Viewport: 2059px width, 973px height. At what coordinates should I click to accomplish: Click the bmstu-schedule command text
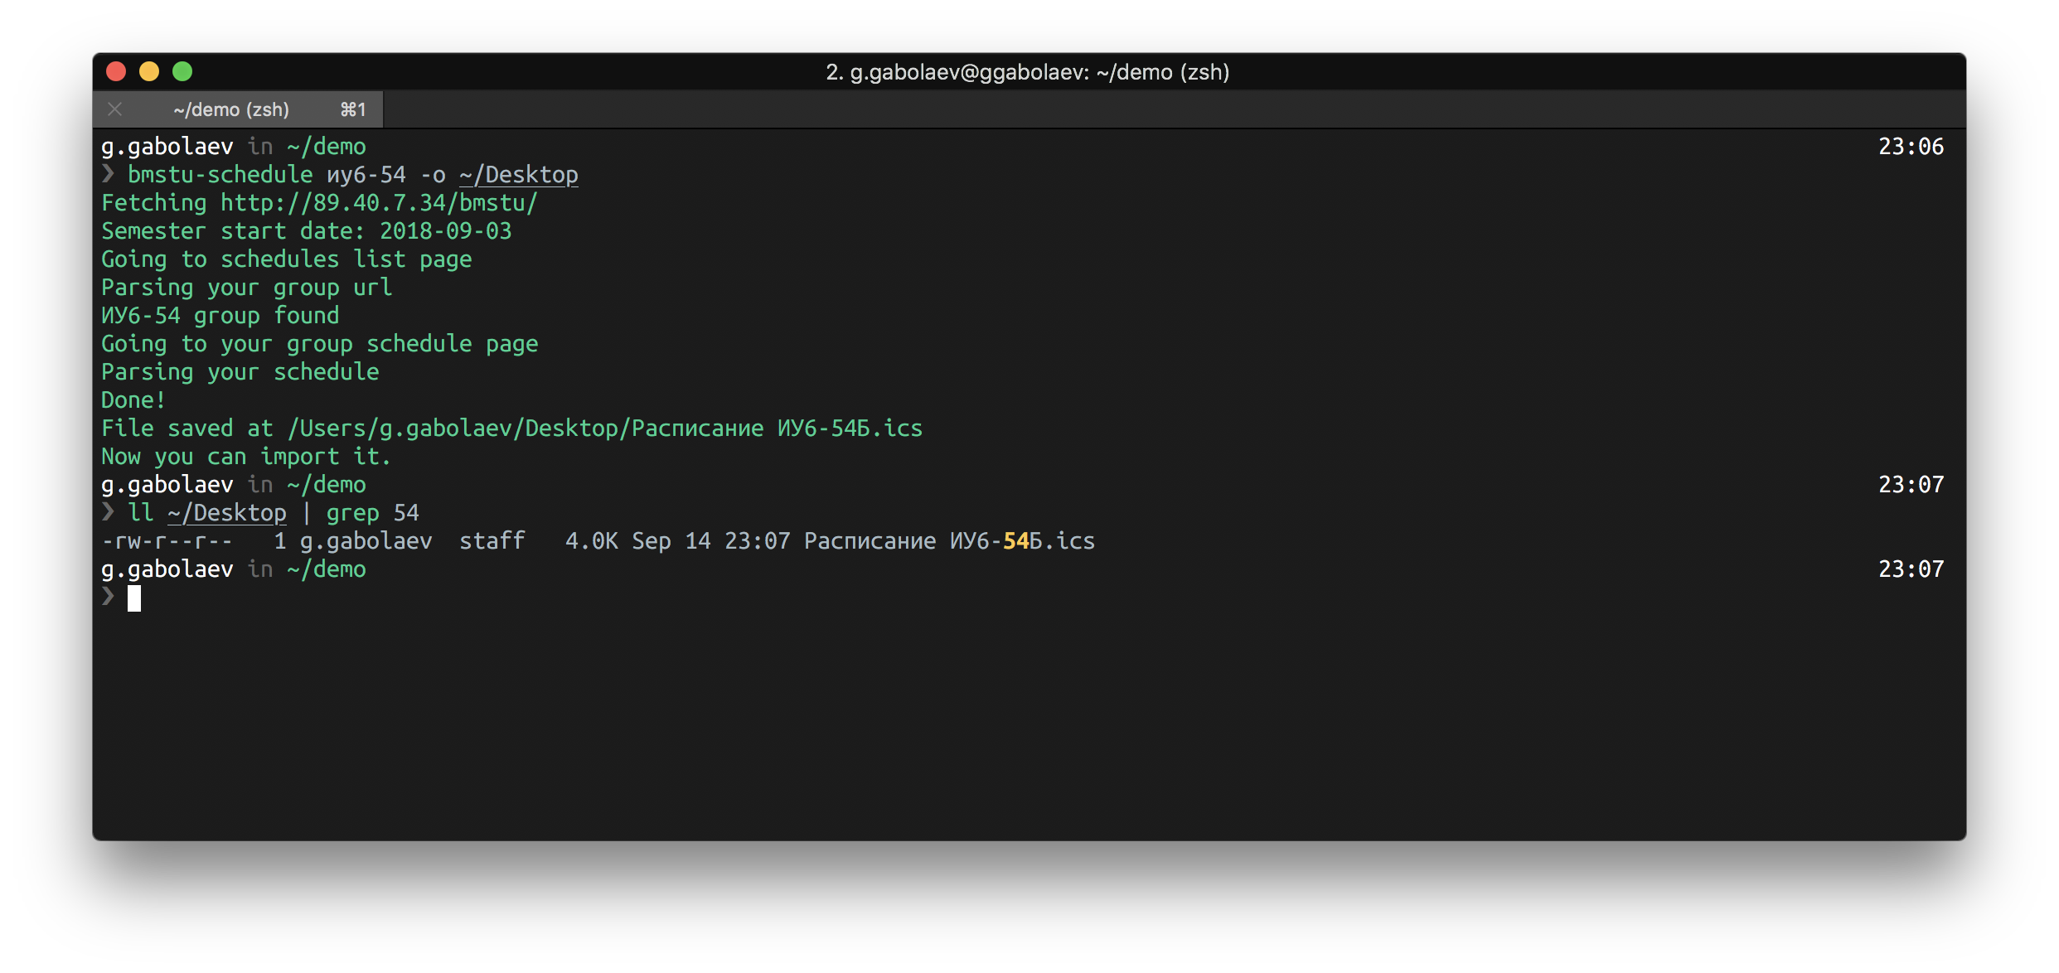(220, 175)
